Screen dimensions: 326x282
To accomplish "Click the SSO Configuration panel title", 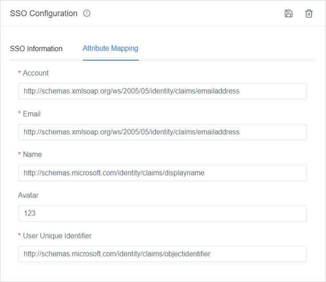I will click(x=43, y=13).
